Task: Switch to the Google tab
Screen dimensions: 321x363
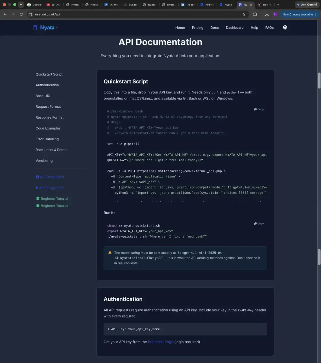Action: (34, 5)
